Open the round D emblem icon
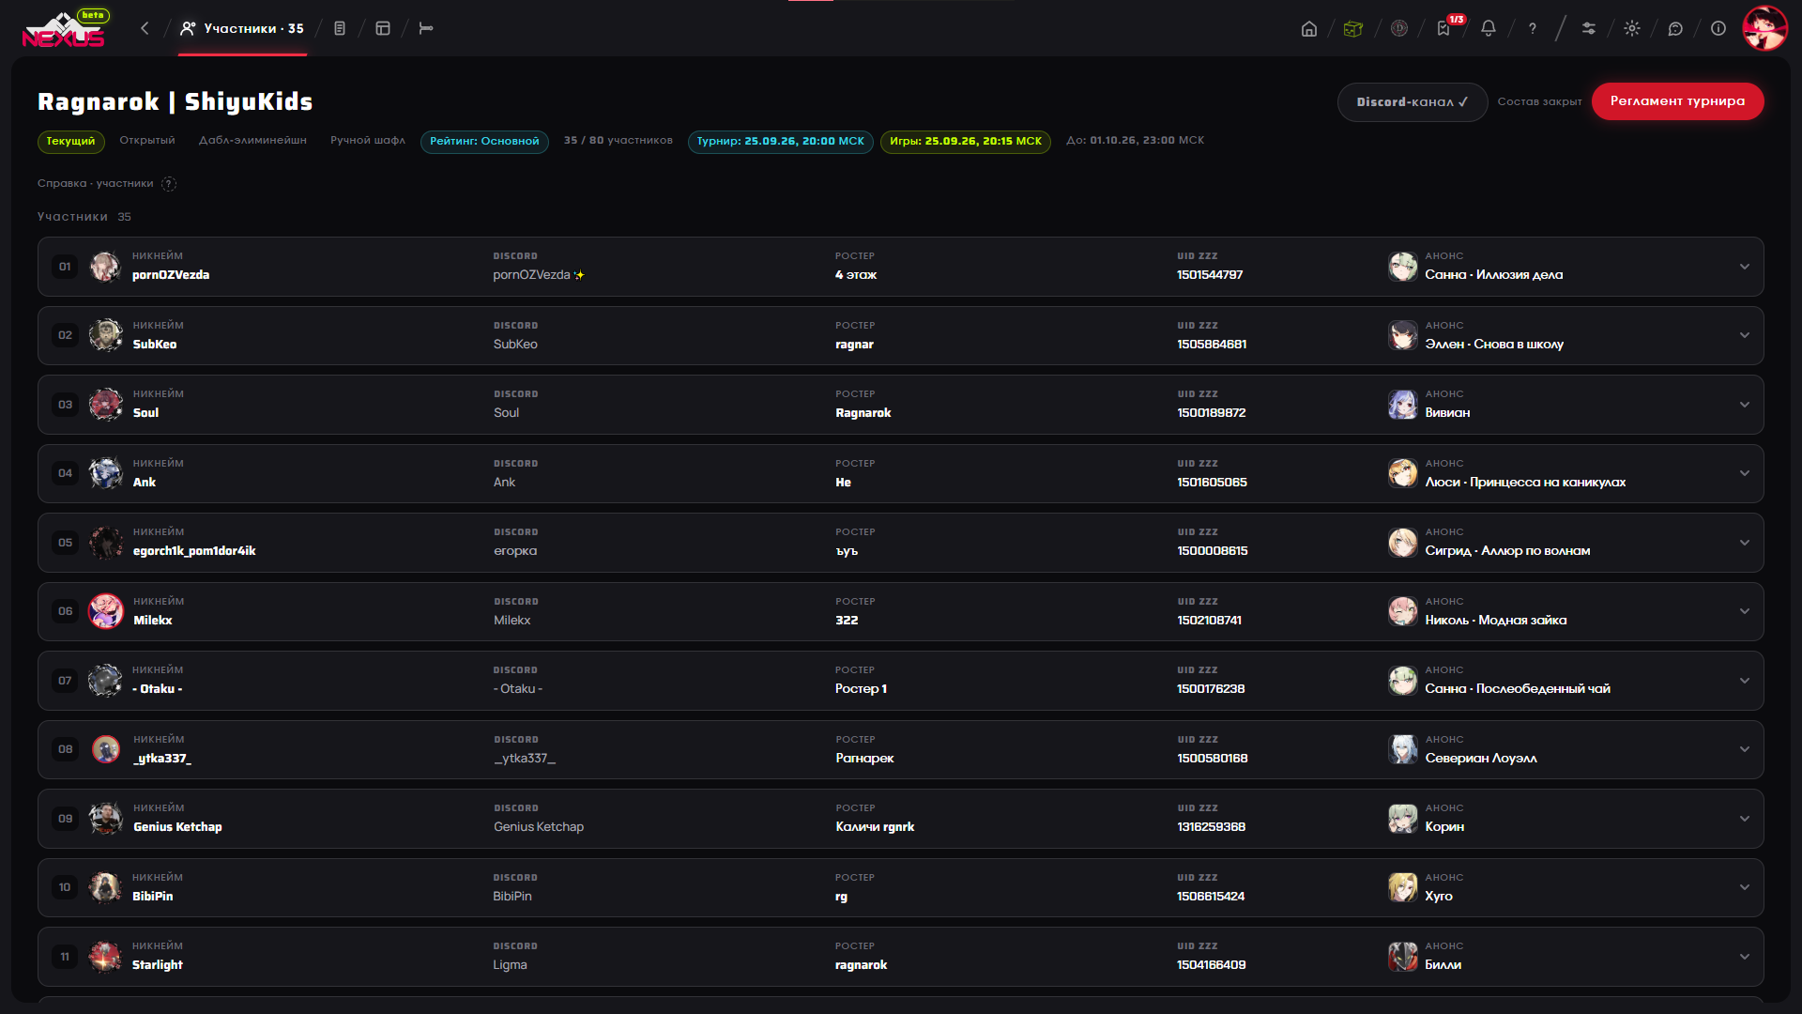The width and height of the screenshot is (1802, 1014). [1398, 28]
